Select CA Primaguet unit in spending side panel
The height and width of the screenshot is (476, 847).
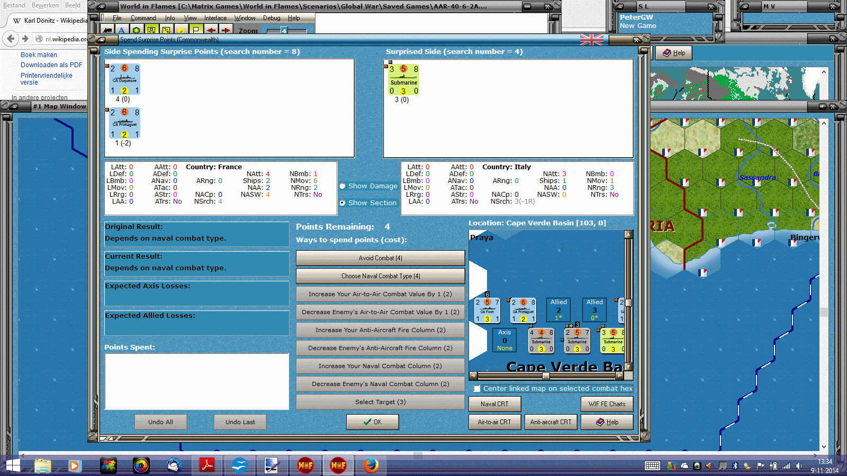point(124,123)
